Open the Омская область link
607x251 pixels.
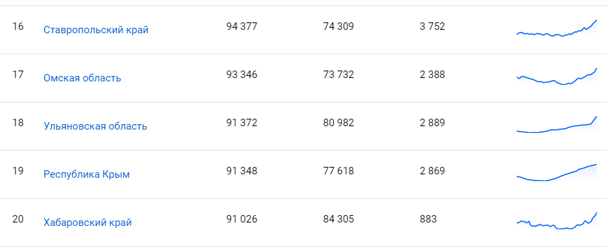(82, 79)
